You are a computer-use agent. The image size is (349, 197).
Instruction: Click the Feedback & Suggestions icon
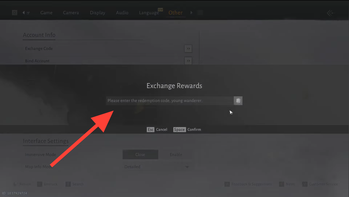pyautogui.click(x=227, y=184)
